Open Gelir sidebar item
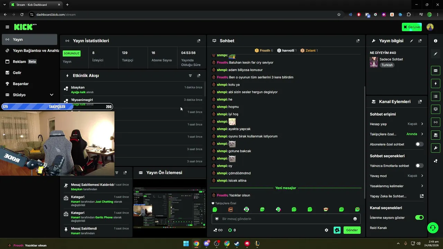The image size is (443, 249). (x=29, y=73)
